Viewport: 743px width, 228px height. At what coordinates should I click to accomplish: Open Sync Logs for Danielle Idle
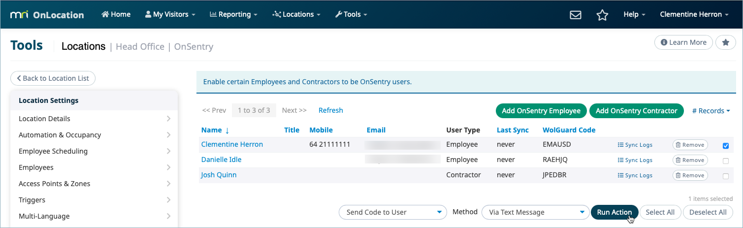click(635, 160)
